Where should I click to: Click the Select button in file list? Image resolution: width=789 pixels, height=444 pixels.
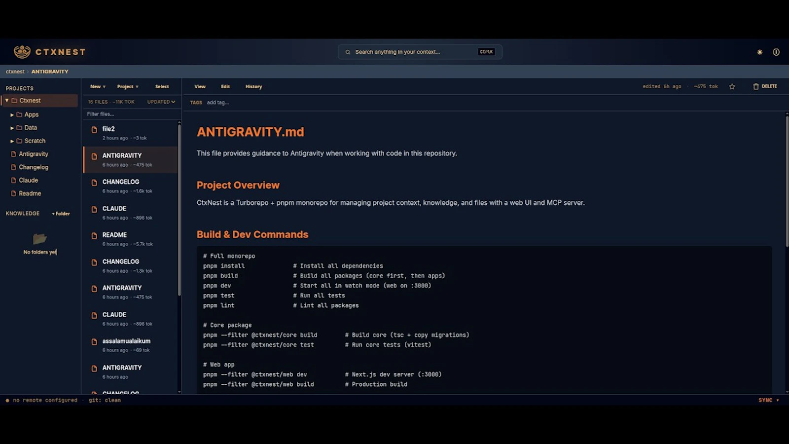coord(162,87)
